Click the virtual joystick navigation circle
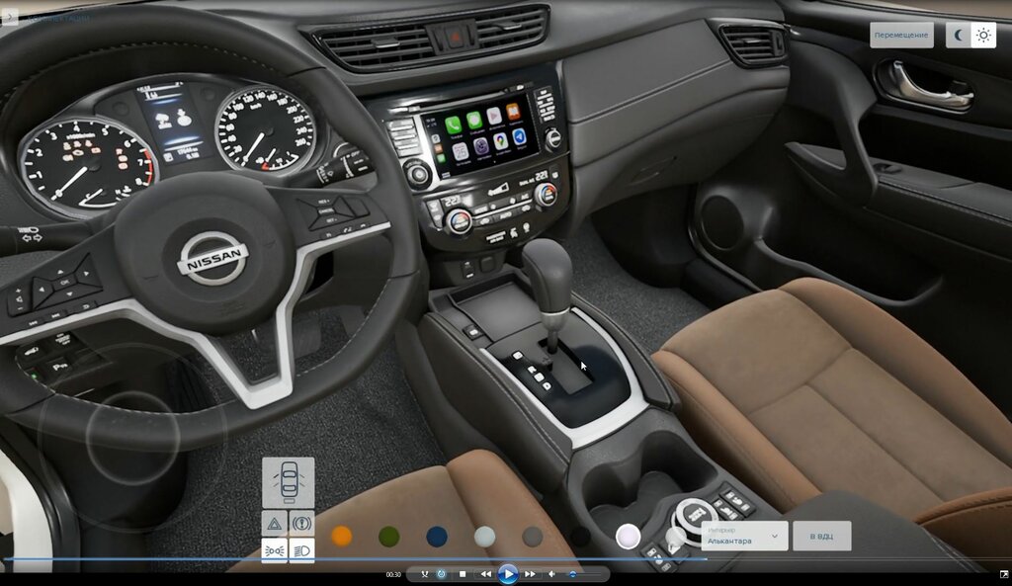This screenshot has height=586, width=1012. coord(132,437)
